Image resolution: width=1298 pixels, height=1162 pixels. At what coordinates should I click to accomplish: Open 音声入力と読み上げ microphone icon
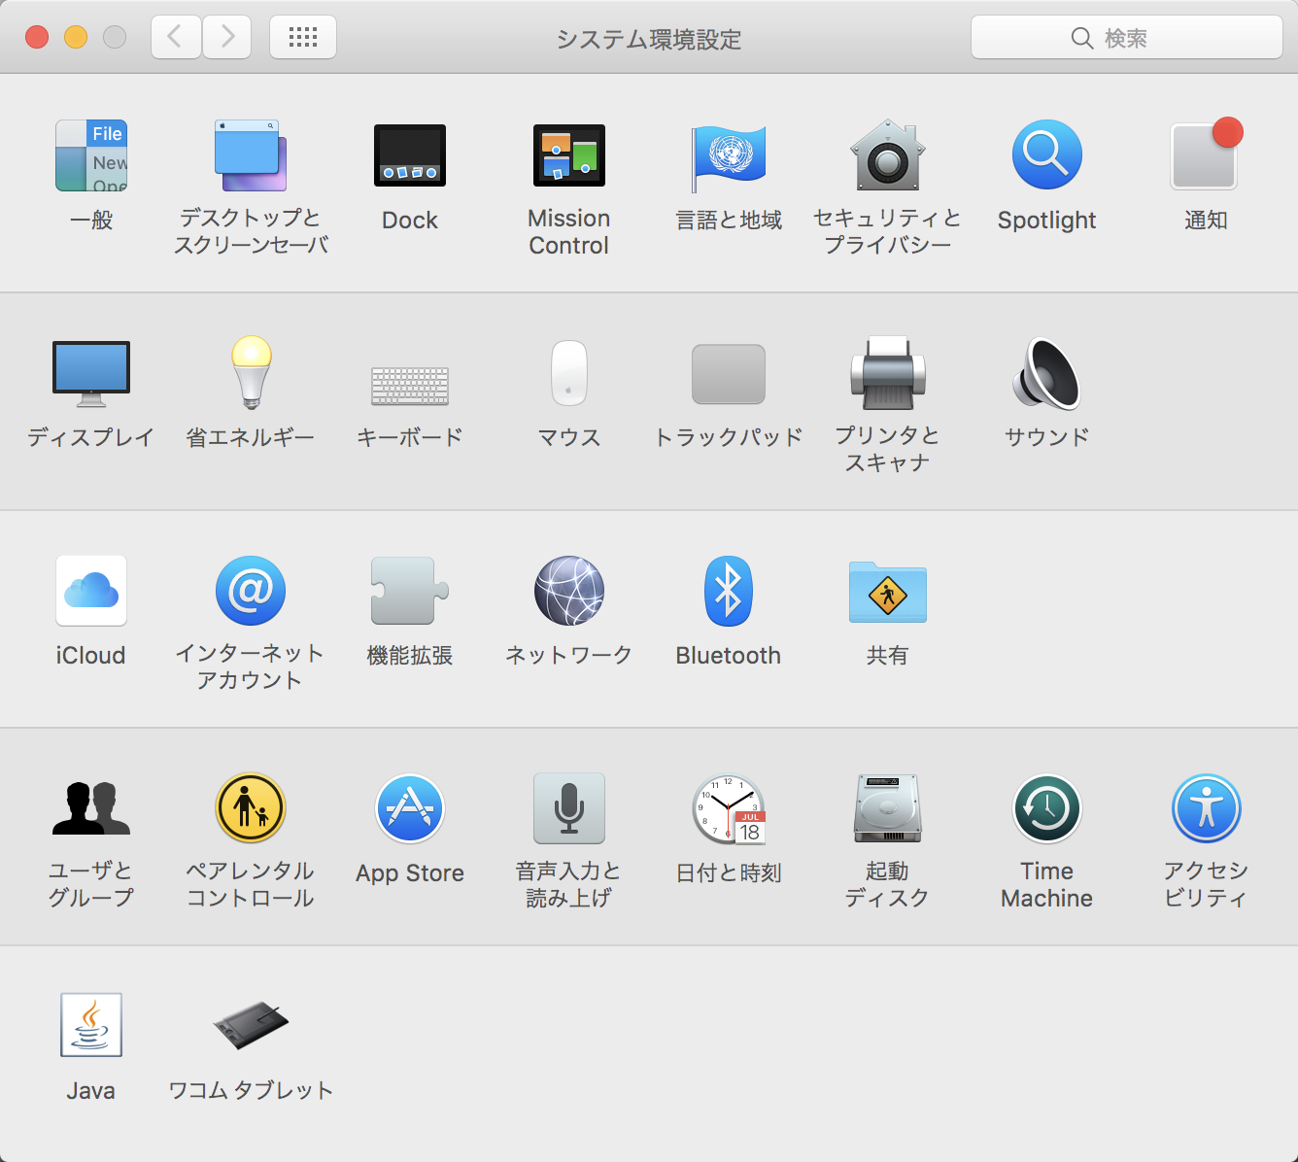(x=569, y=808)
